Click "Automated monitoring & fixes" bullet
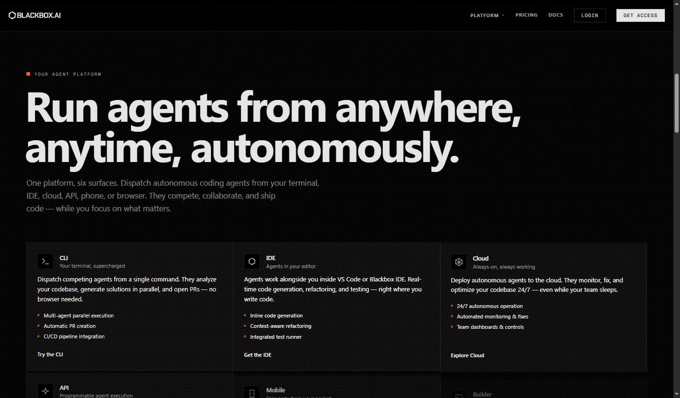 [x=493, y=317]
